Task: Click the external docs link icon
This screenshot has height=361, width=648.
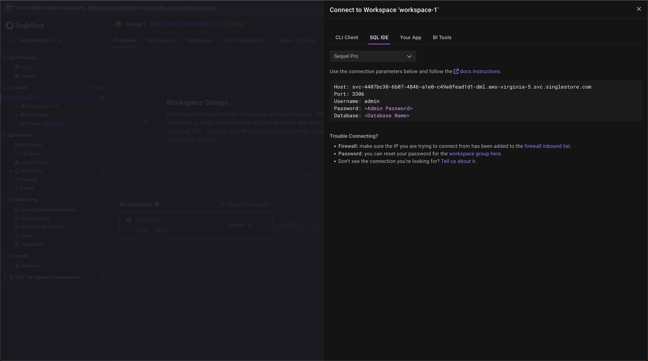Action: [x=456, y=71]
